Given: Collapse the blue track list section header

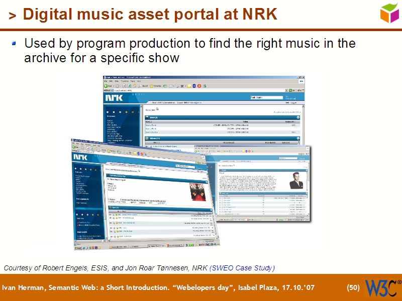Looking at the screenshot, I should (x=298, y=117).
